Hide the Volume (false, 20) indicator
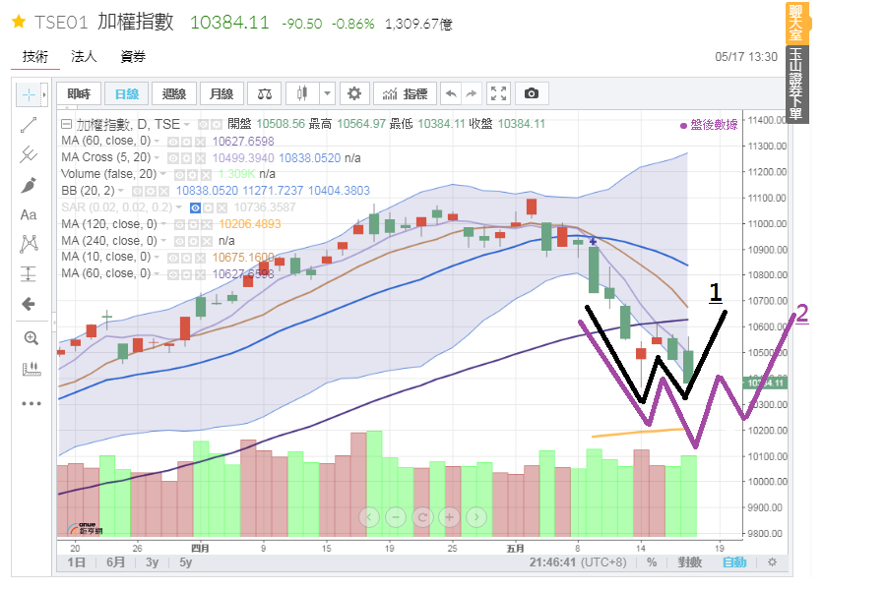Screen dimensions: 886x590 point(180,174)
